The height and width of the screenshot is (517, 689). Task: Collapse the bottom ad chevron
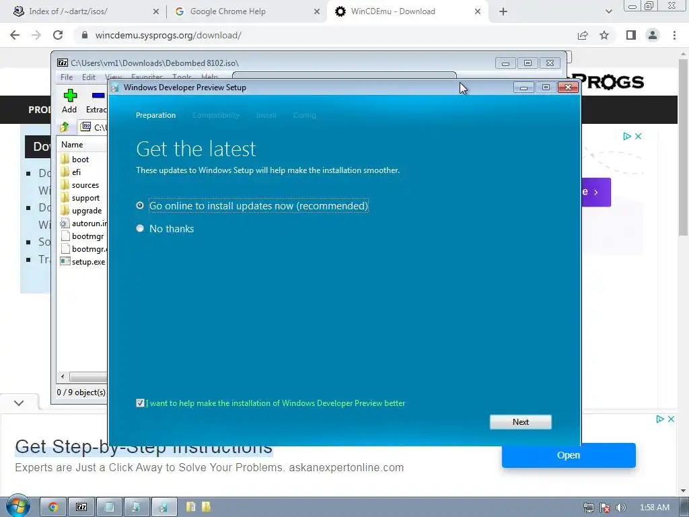[19, 403]
